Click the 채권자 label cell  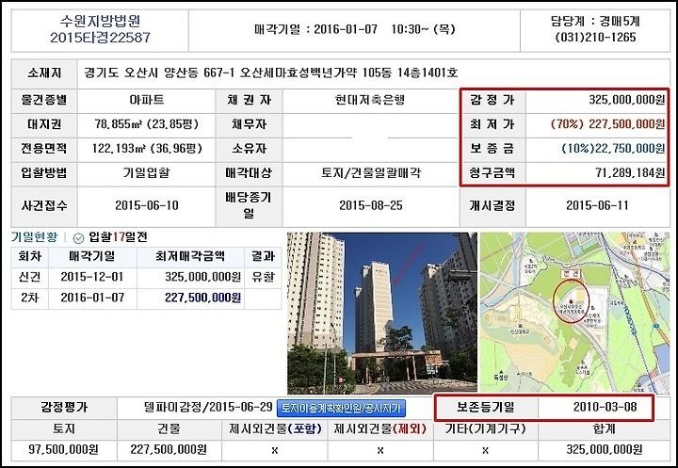(x=249, y=100)
